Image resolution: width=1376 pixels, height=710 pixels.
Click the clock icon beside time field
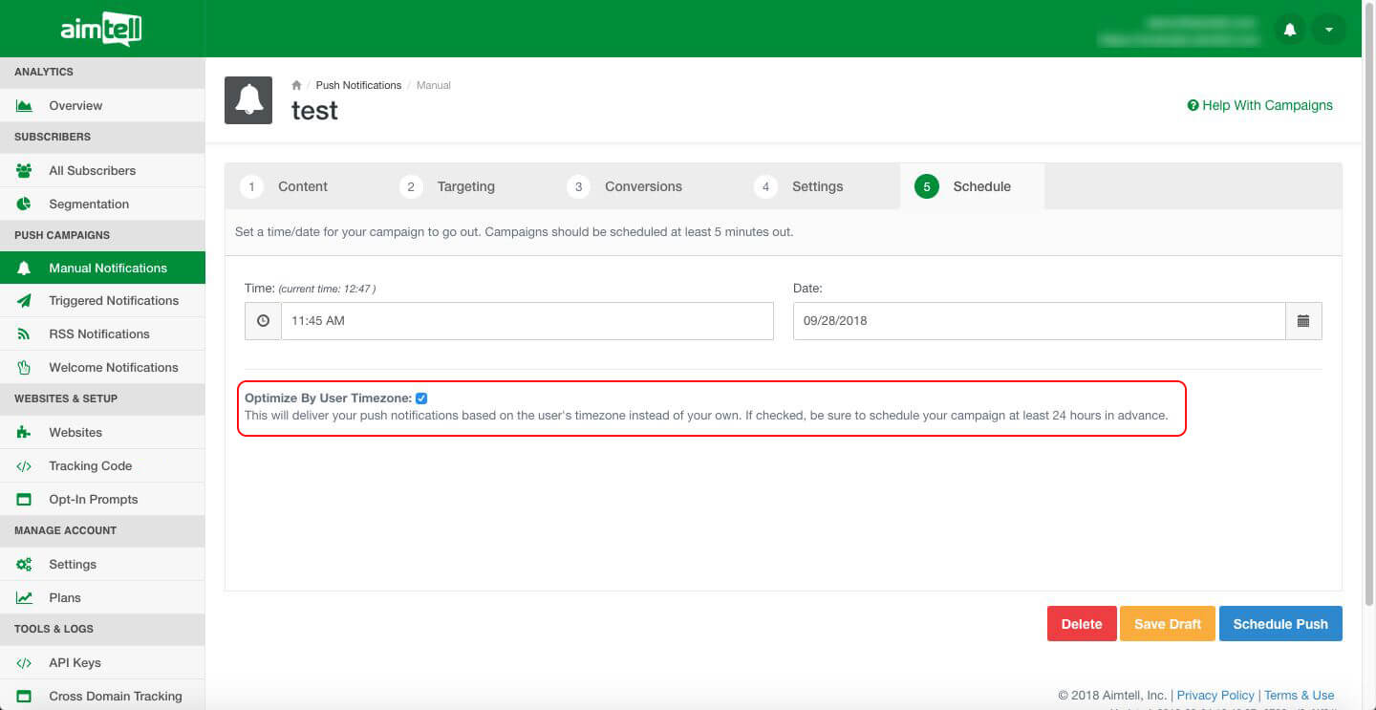point(263,321)
